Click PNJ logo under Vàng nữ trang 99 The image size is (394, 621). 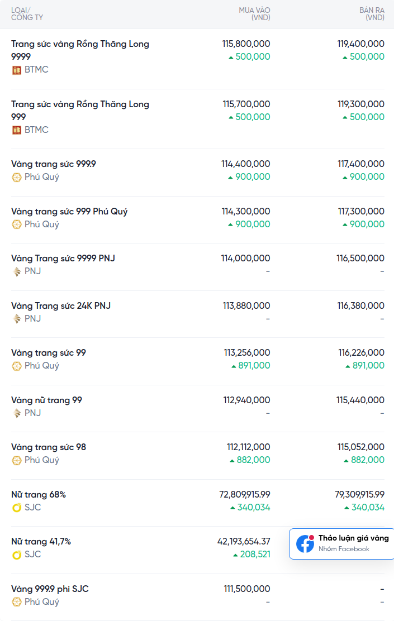click(x=17, y=413)
